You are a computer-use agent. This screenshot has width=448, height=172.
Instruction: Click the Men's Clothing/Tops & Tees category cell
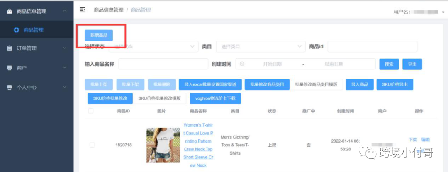coord(235,145)
